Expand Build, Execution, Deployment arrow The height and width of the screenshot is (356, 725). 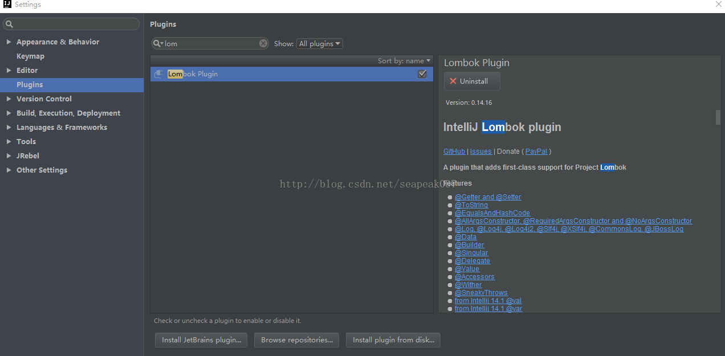tap(9, 113)
